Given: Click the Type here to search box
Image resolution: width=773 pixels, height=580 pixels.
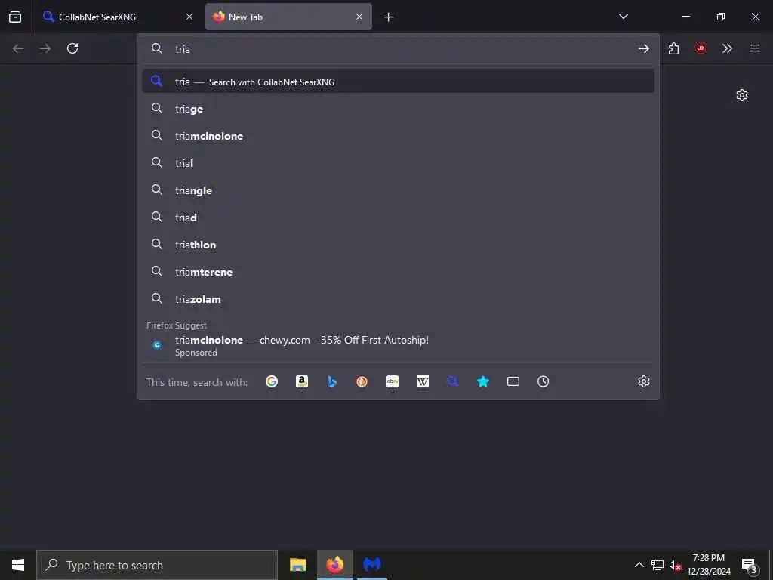Looking at the screenshot, I should 157,565.
